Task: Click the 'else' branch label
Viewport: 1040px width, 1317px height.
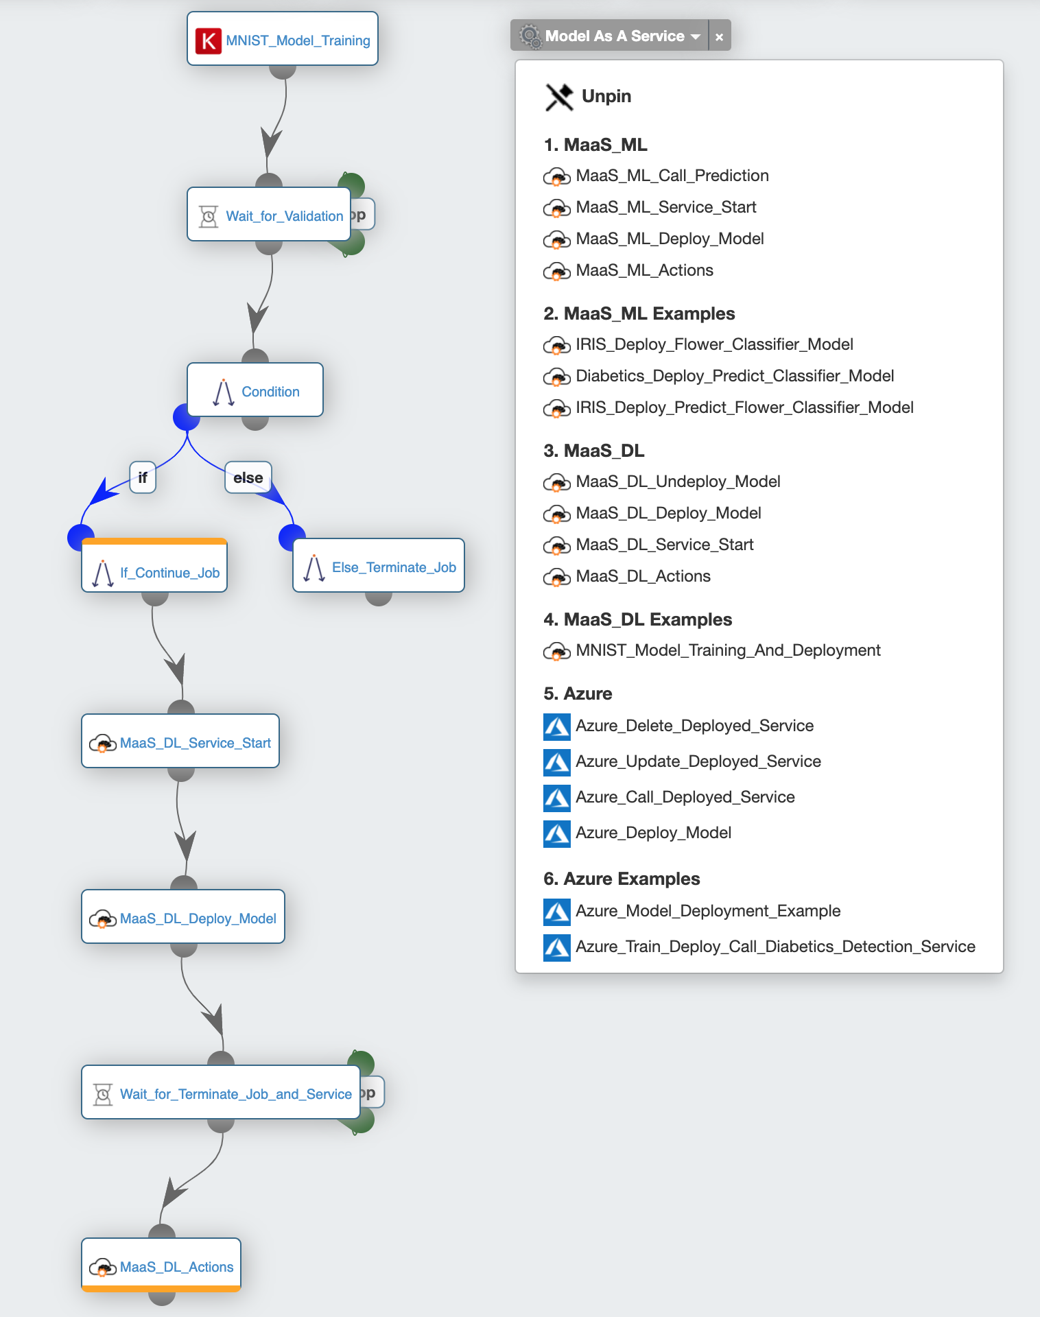Action: pos(248,478)
